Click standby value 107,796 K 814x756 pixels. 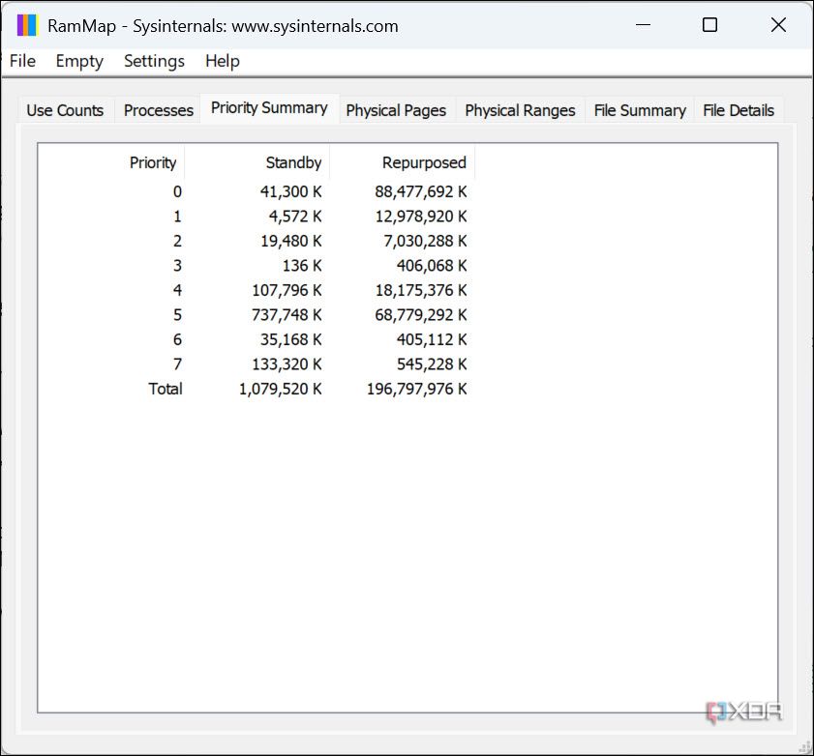(x=286, y=290)
